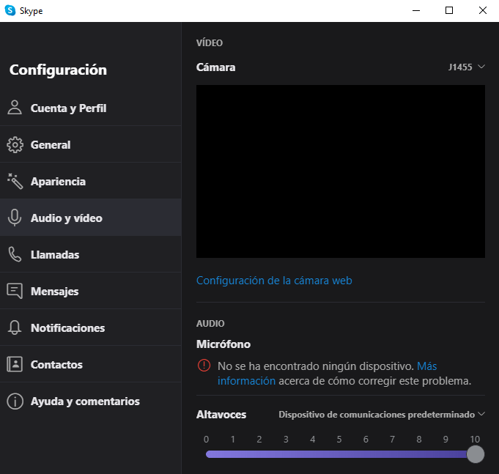Click the info icon beside Ayuda y comentarios

click(x=15, y=401)
